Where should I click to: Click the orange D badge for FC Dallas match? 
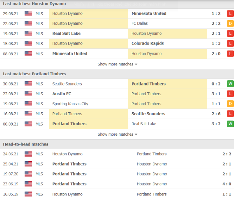(x=230, y=24)
